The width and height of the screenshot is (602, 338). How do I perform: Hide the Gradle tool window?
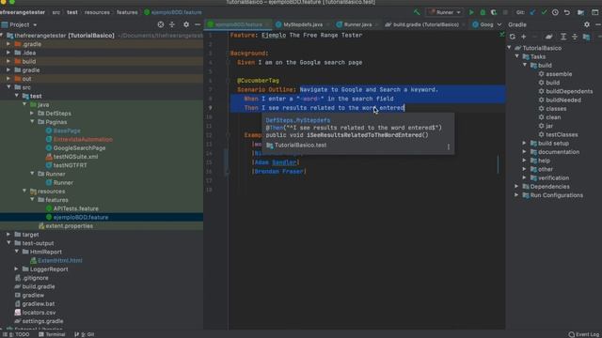[598, 24]
